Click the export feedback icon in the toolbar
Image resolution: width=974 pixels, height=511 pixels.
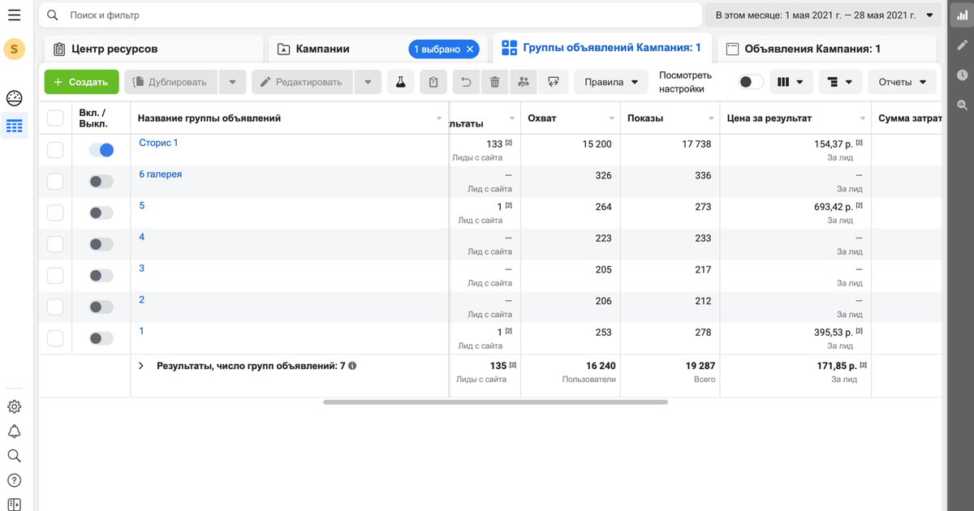(x=554, y=82)
